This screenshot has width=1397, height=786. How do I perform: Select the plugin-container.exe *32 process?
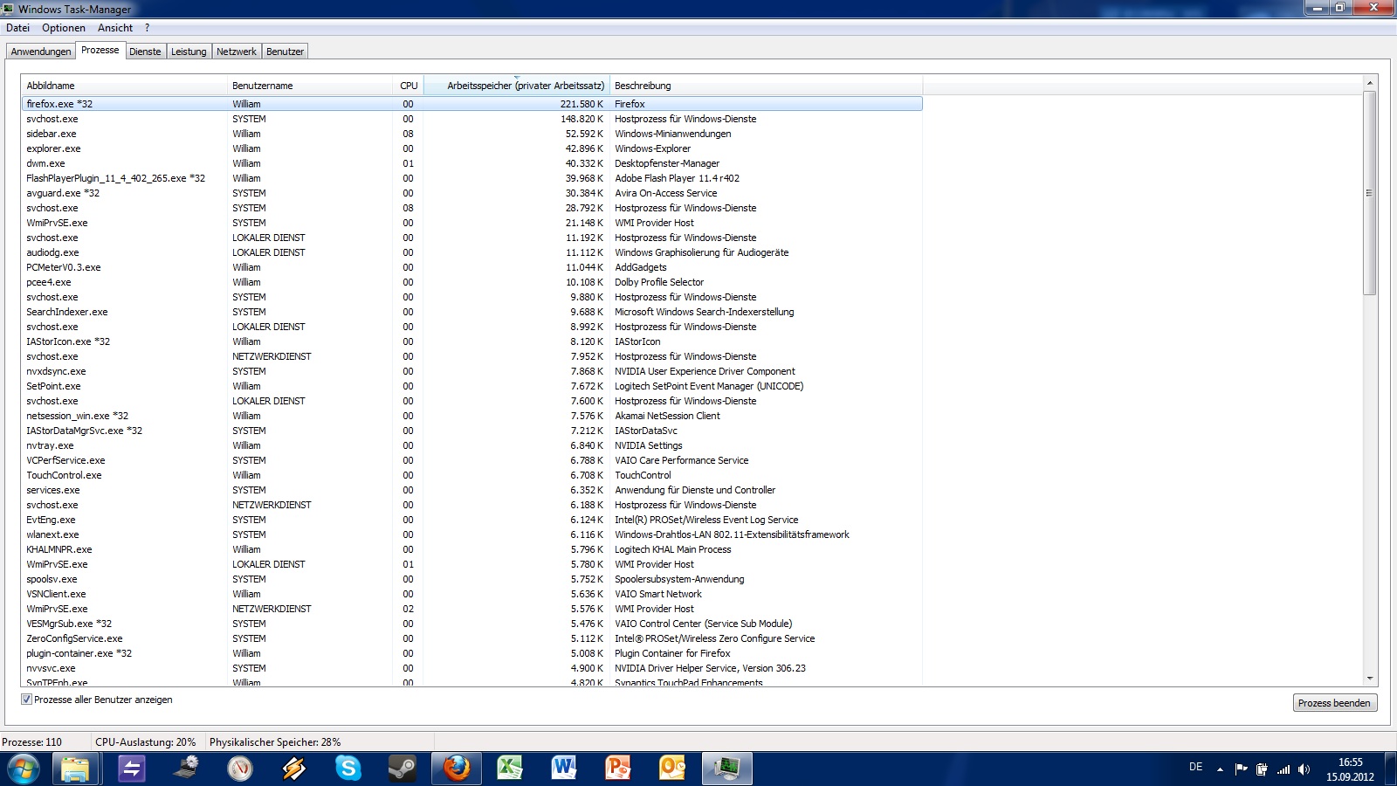(x=471, y=653)
